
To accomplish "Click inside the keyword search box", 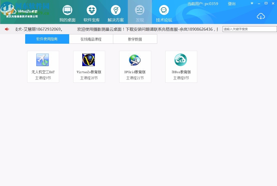I will pos(249,29).
